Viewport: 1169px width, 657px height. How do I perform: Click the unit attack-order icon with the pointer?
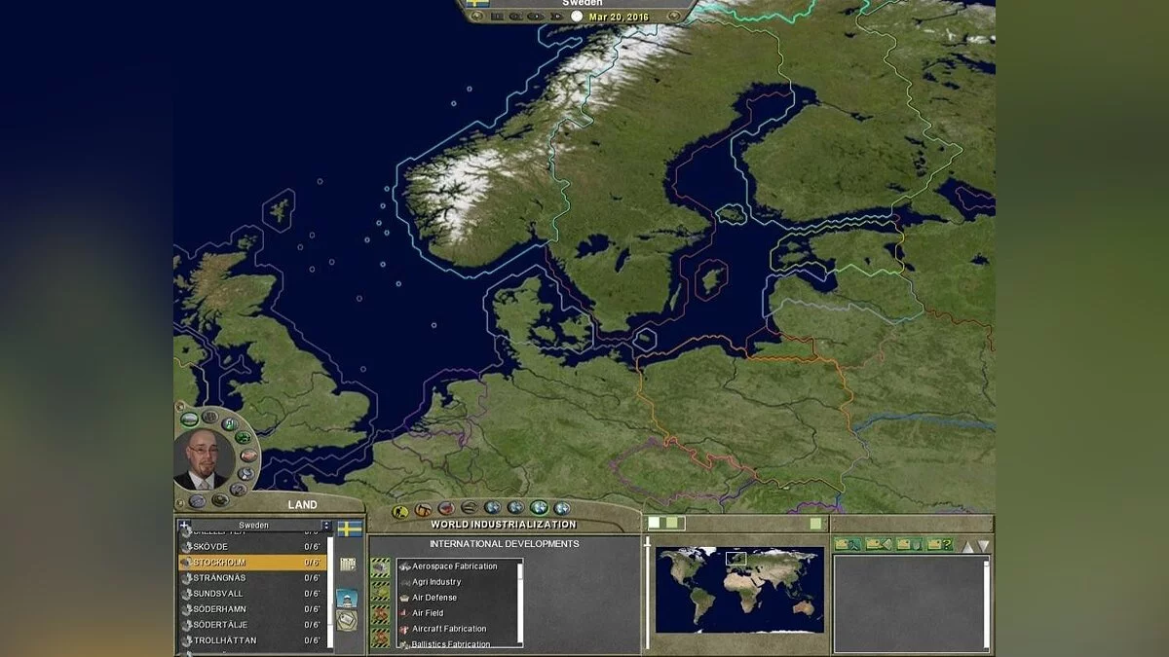coord(879,544)
